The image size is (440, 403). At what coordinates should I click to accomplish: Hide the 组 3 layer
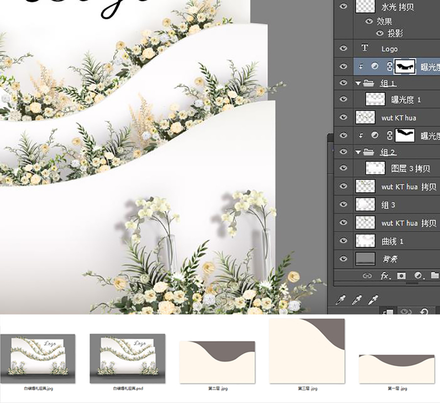point(343,204)
